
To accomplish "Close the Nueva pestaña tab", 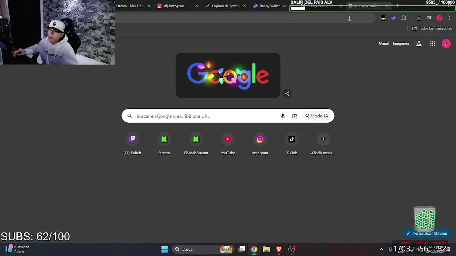I will (387, 6).
